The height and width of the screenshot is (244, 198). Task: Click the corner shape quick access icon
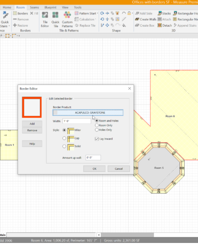coord(14,36)
